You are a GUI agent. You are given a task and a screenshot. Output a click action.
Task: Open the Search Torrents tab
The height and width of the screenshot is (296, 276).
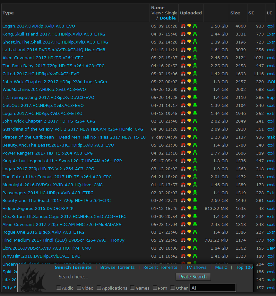pyautogui.click(x=73, y=267)
